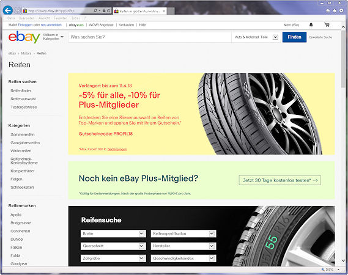Select the Felgen category

point(17,179)
